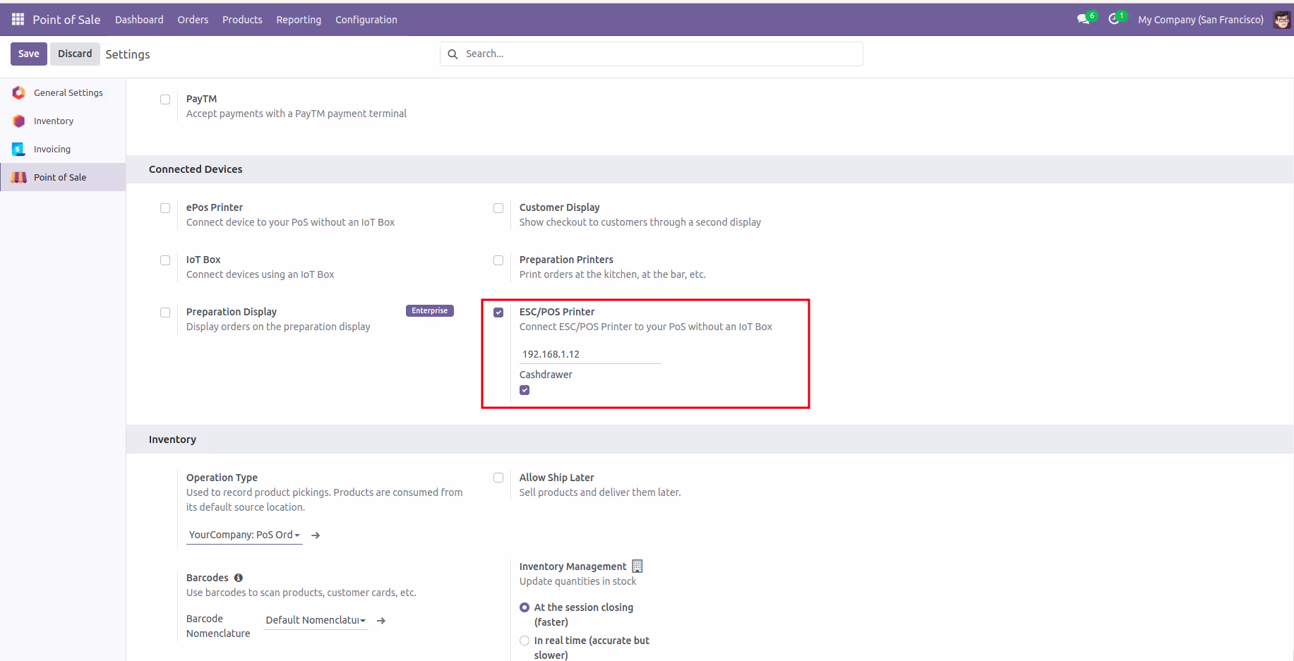Select In real time inventory option
The width and height of the screenshot is (1294, 661).
pos(525,641)
